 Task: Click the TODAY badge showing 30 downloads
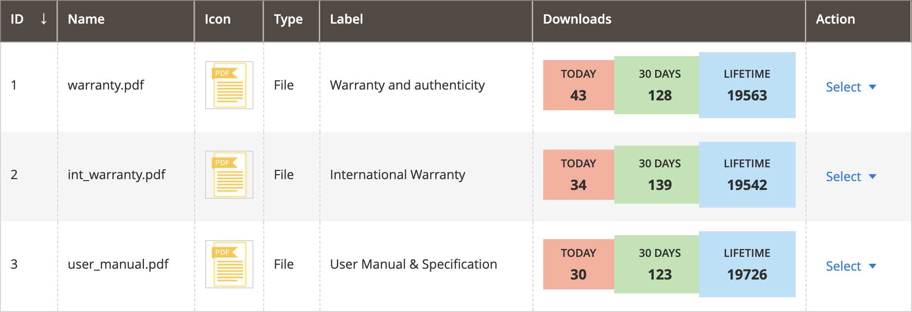tap(578, 264)
